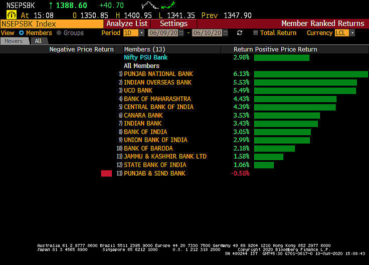Viewport: 369px width, 265px height.
Task: Open the Settings menu
Action: click(x=173, y=23)
